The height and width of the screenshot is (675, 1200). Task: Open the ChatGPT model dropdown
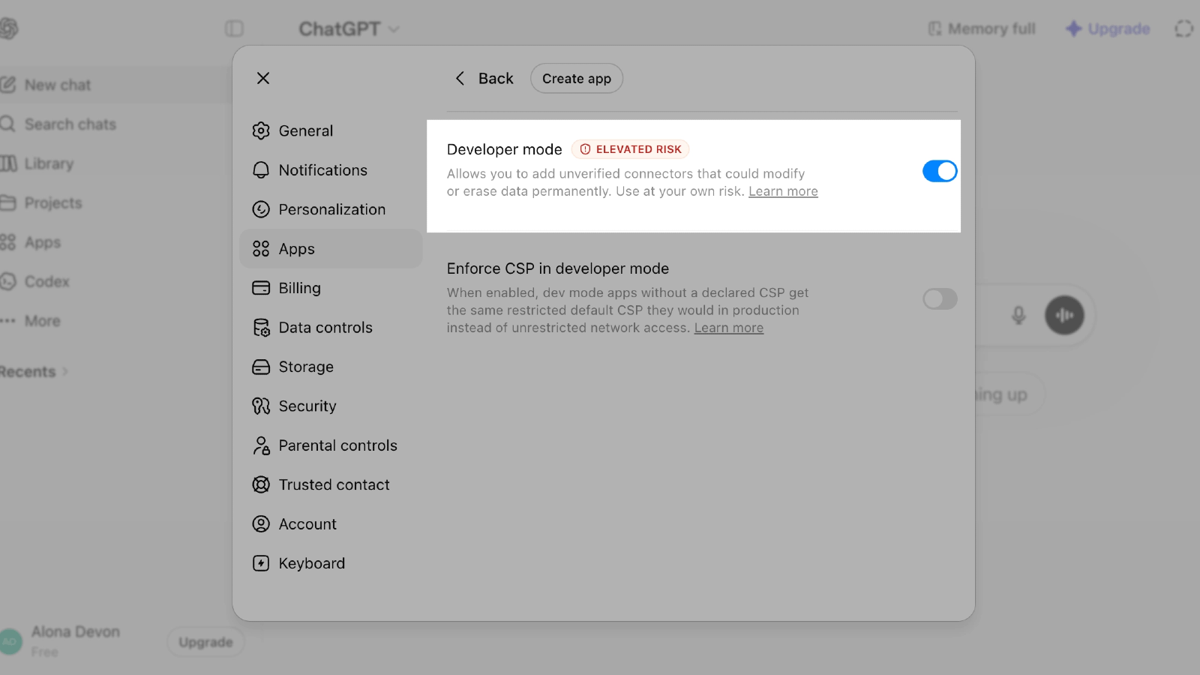(x=349, y=28)
